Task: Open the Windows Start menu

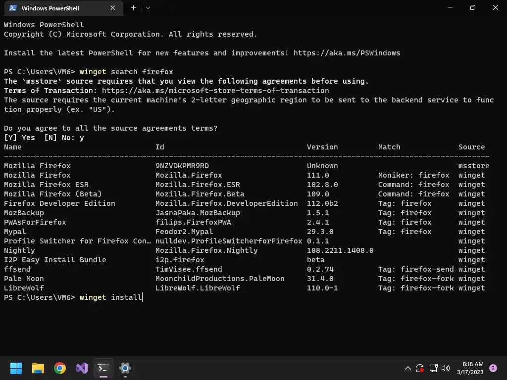Action: [16, 368]
